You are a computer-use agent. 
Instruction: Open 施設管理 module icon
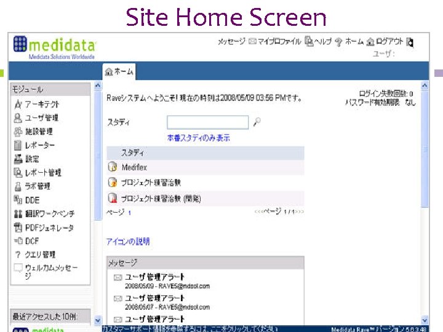click(18, 132)
